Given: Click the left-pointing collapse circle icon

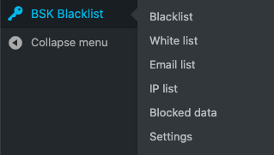Looking at the screenshot, I should (15, 42).
